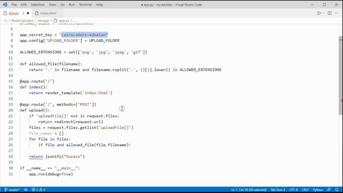
Task: Click the warnings triangle count
Action: point(42,190)
